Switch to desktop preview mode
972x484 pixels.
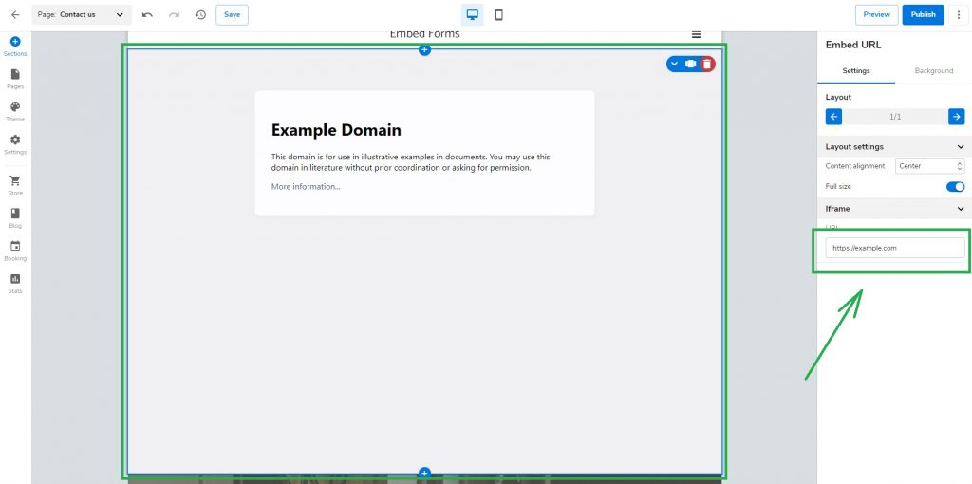(x=472, y=14)
